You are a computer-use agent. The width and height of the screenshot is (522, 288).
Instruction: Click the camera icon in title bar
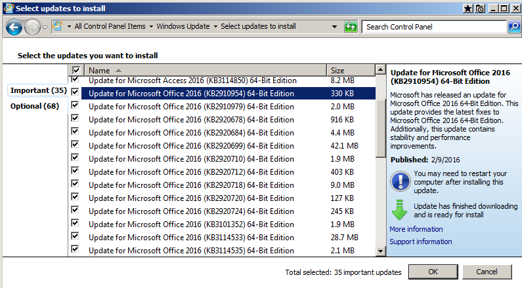(480, 9)
